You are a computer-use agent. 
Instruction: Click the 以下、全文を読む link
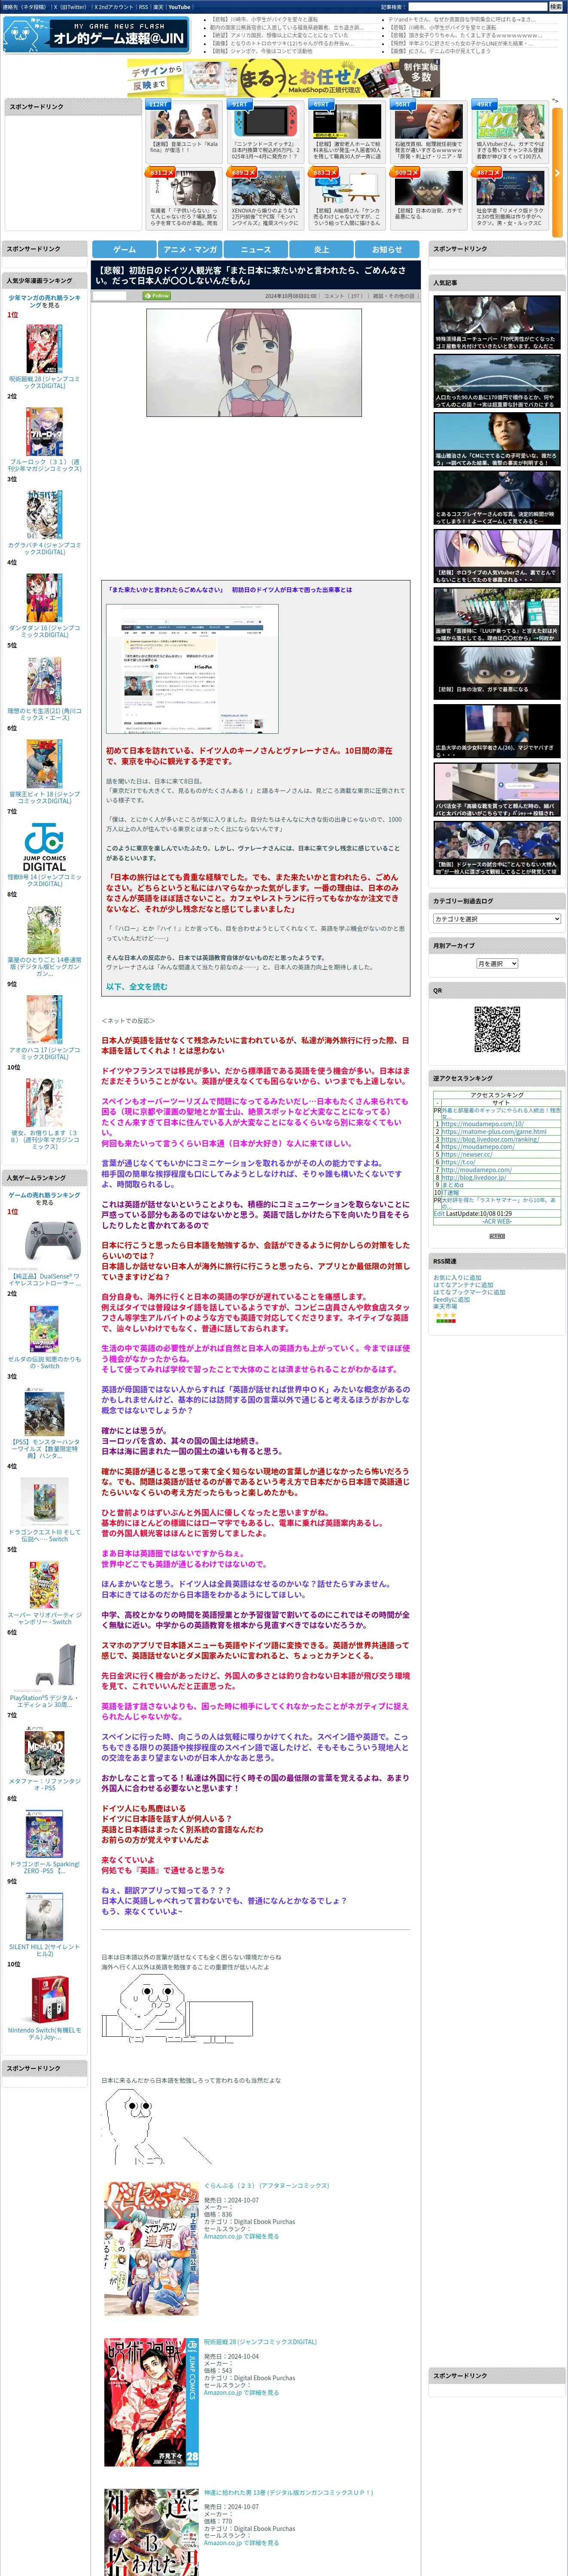[x=137, y=986]
